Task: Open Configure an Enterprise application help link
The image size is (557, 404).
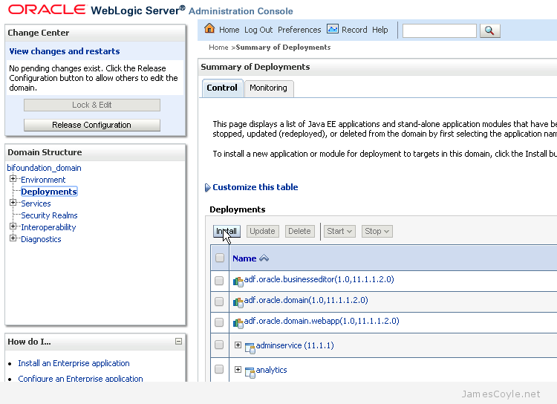Action: pyautogui.click(x=81, y=379)
